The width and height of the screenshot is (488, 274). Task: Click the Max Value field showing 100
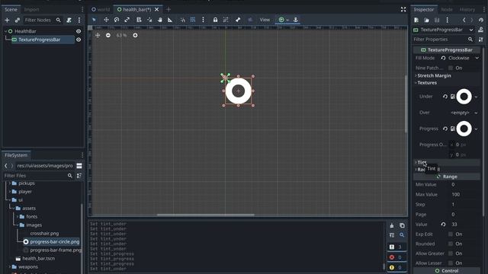pyautogui.click(x=465, y=195)
